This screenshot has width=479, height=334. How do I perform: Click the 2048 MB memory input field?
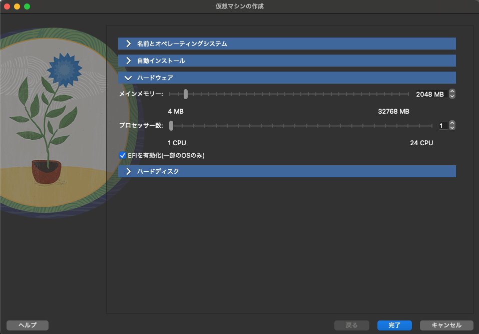431,94
